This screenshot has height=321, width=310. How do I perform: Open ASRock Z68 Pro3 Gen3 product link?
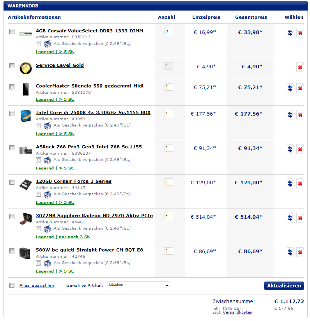pos(89,147)
